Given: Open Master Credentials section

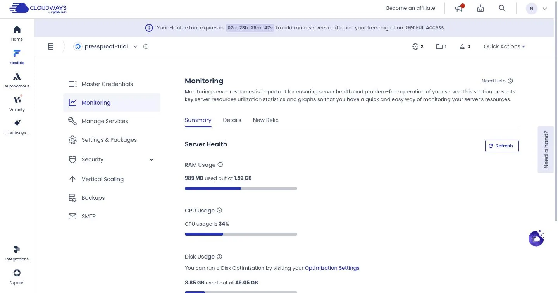Looking at the screenshot, I should 112,84.
